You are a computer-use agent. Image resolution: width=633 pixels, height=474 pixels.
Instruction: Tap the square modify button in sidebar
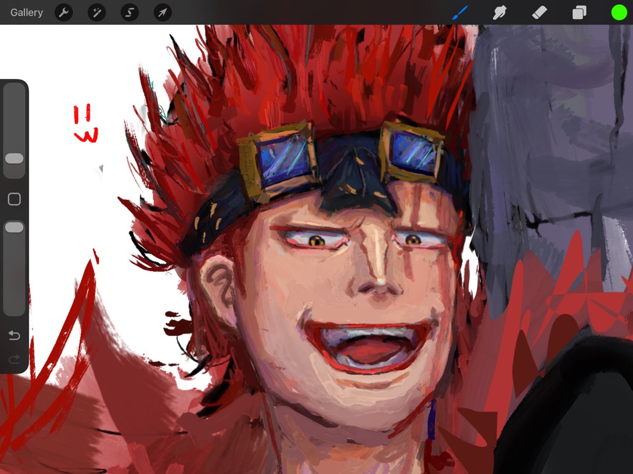[x=14, y=199]
